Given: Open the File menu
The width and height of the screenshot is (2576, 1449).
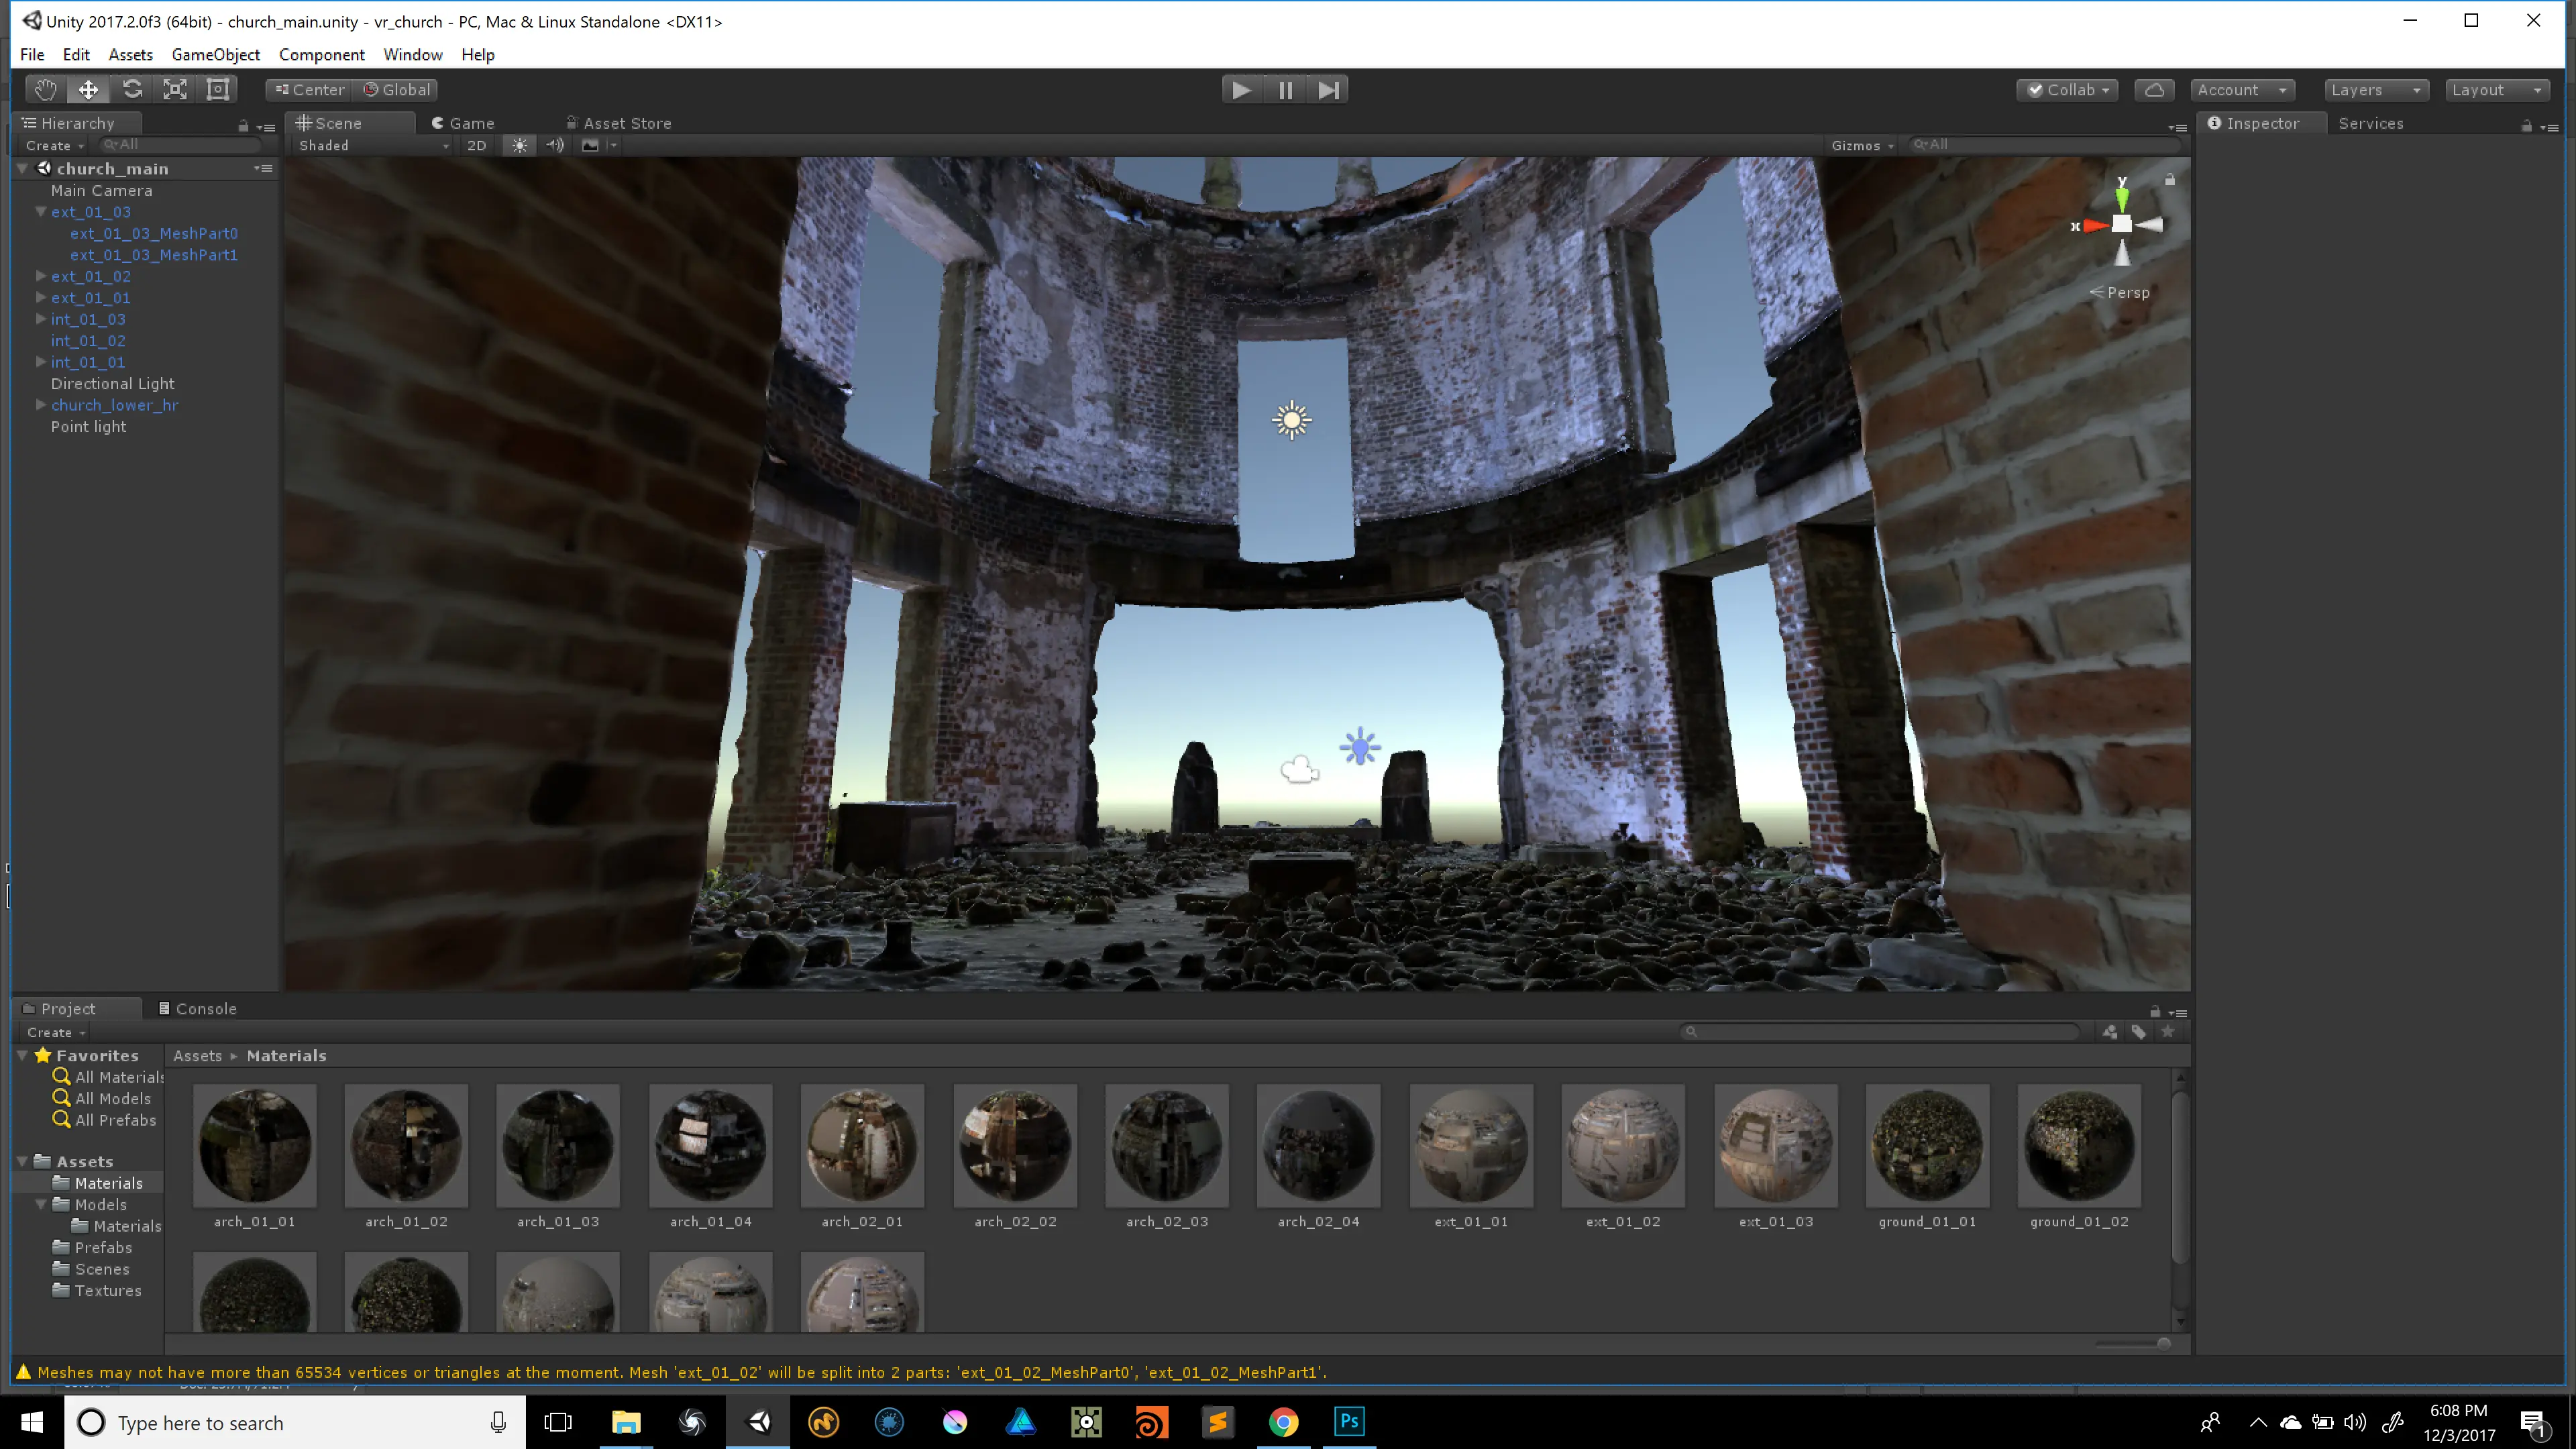Looking at the screenshot, I should 32,55.
